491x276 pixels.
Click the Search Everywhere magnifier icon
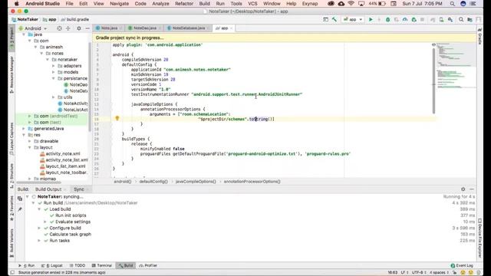[461, 19]
